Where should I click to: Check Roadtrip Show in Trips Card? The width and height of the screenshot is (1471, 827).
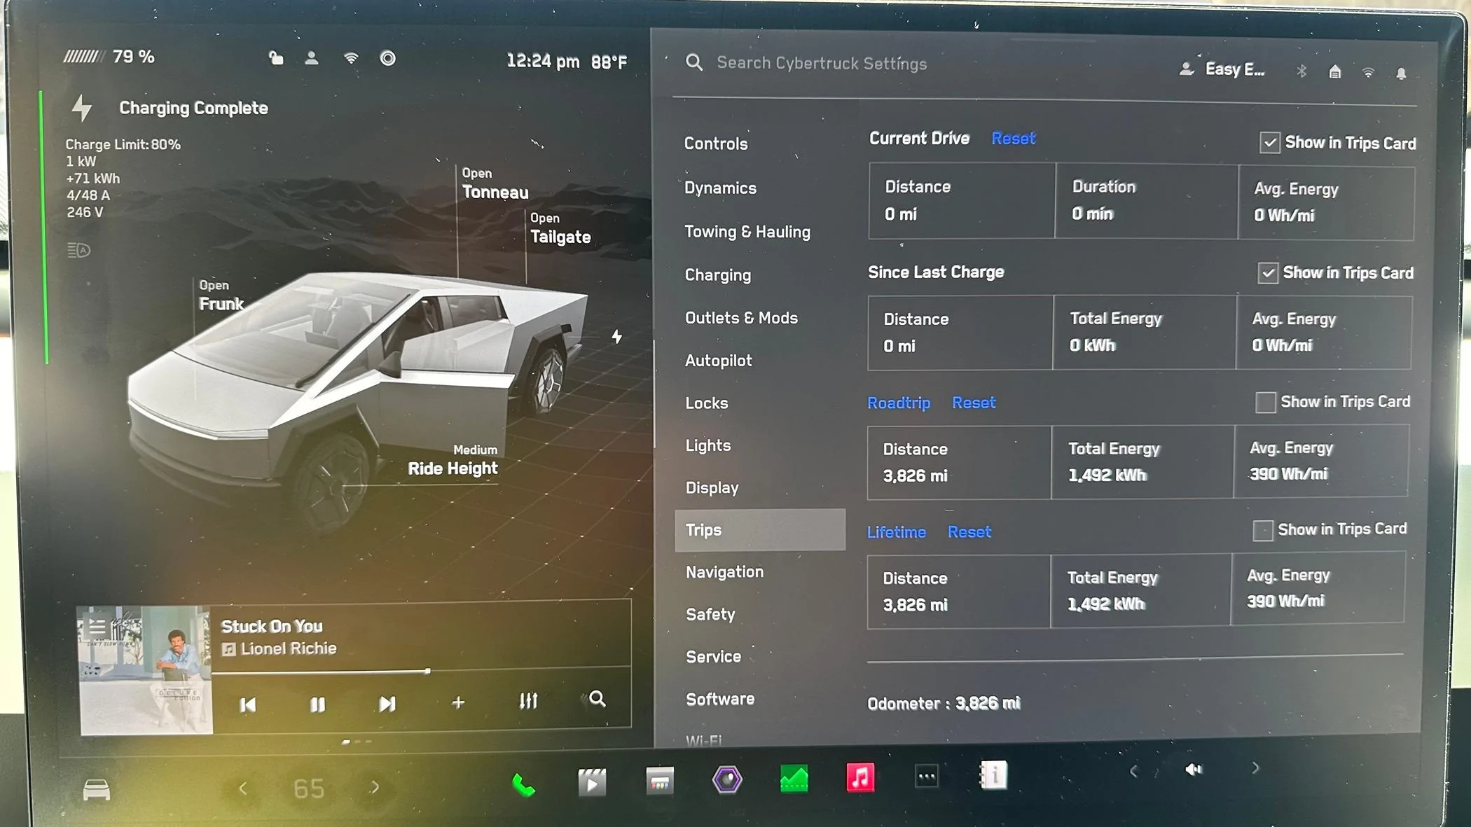tap(1265, 403)
